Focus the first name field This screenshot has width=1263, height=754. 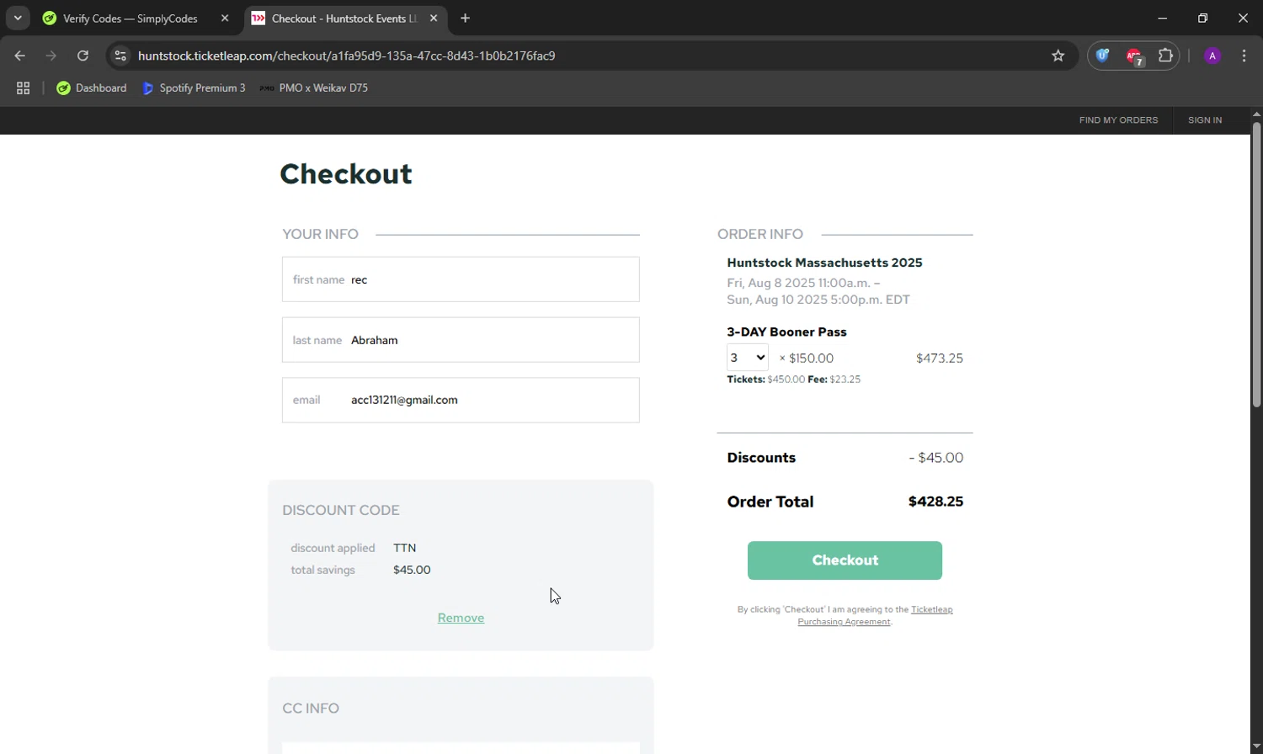pos(461,279)
